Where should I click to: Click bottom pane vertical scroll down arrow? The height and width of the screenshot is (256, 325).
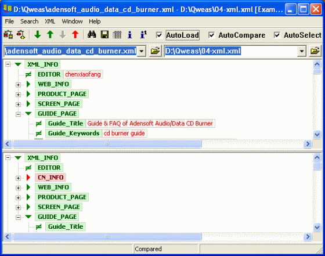(x=317, y=228)
